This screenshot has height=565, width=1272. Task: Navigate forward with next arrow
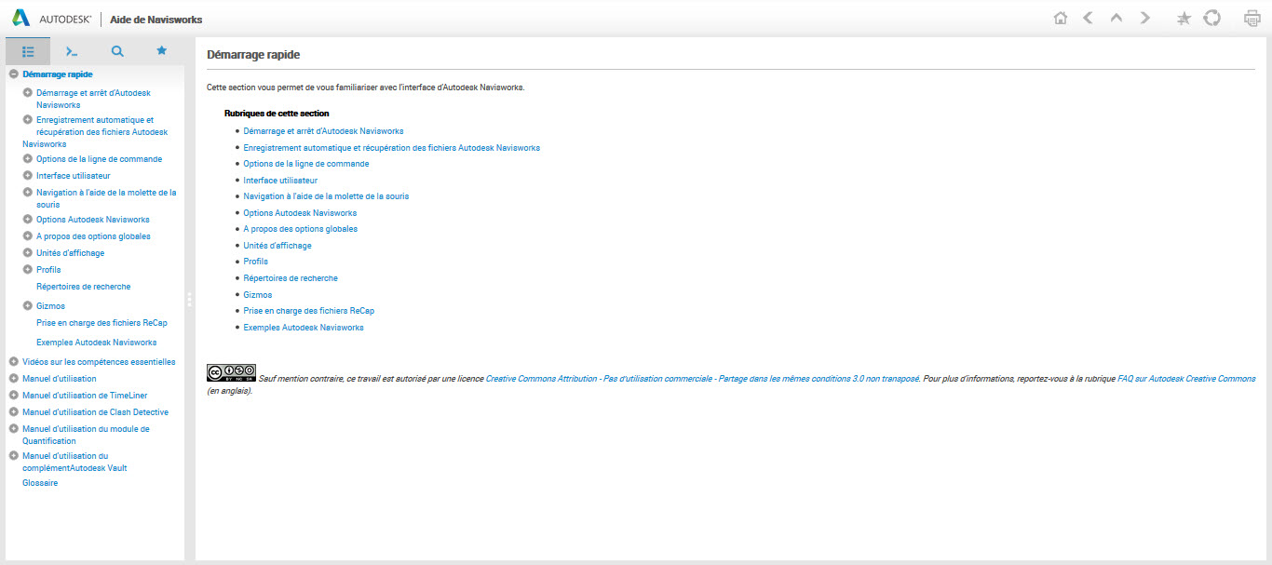1145,19
